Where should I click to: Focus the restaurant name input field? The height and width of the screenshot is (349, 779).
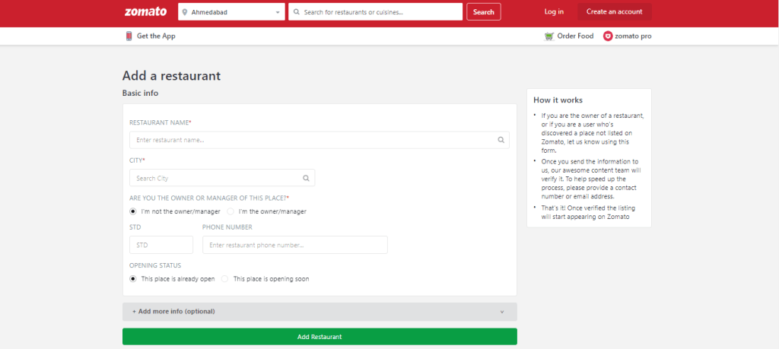[x=319, y=140]
